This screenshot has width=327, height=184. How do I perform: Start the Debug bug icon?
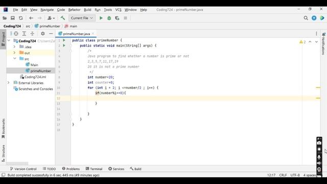pos(109,18)
